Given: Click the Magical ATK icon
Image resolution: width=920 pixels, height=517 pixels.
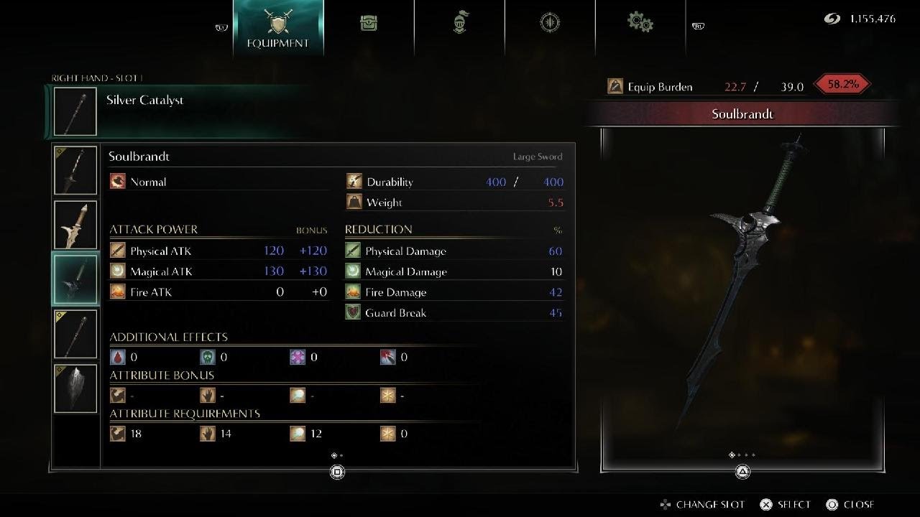Looking at the screenshot, I should [118, 271].
